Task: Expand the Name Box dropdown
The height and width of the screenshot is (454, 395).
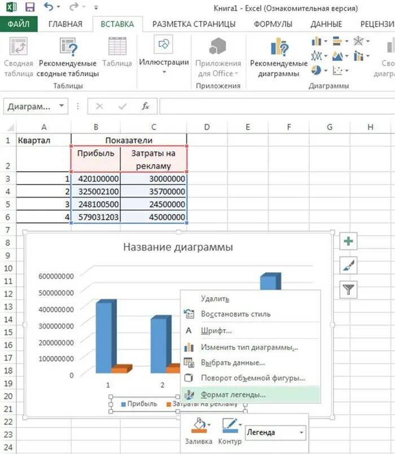Action: pos(62,106)
